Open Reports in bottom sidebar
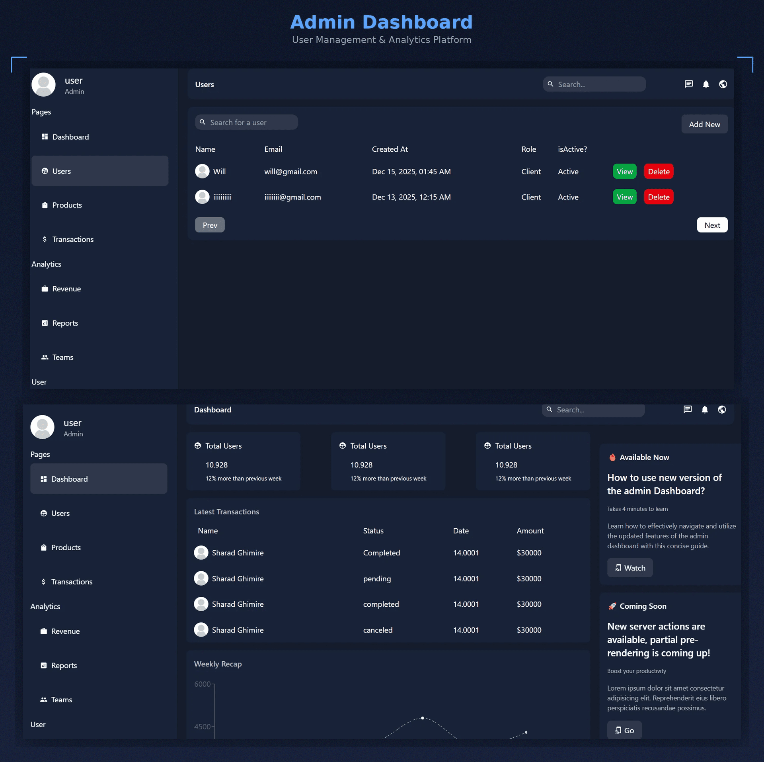 64,665
